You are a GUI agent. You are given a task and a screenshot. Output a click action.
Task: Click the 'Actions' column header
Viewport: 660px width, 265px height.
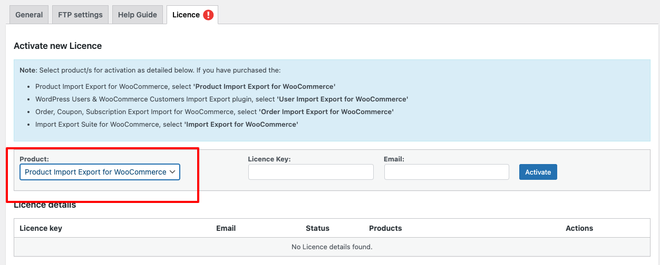579,228
